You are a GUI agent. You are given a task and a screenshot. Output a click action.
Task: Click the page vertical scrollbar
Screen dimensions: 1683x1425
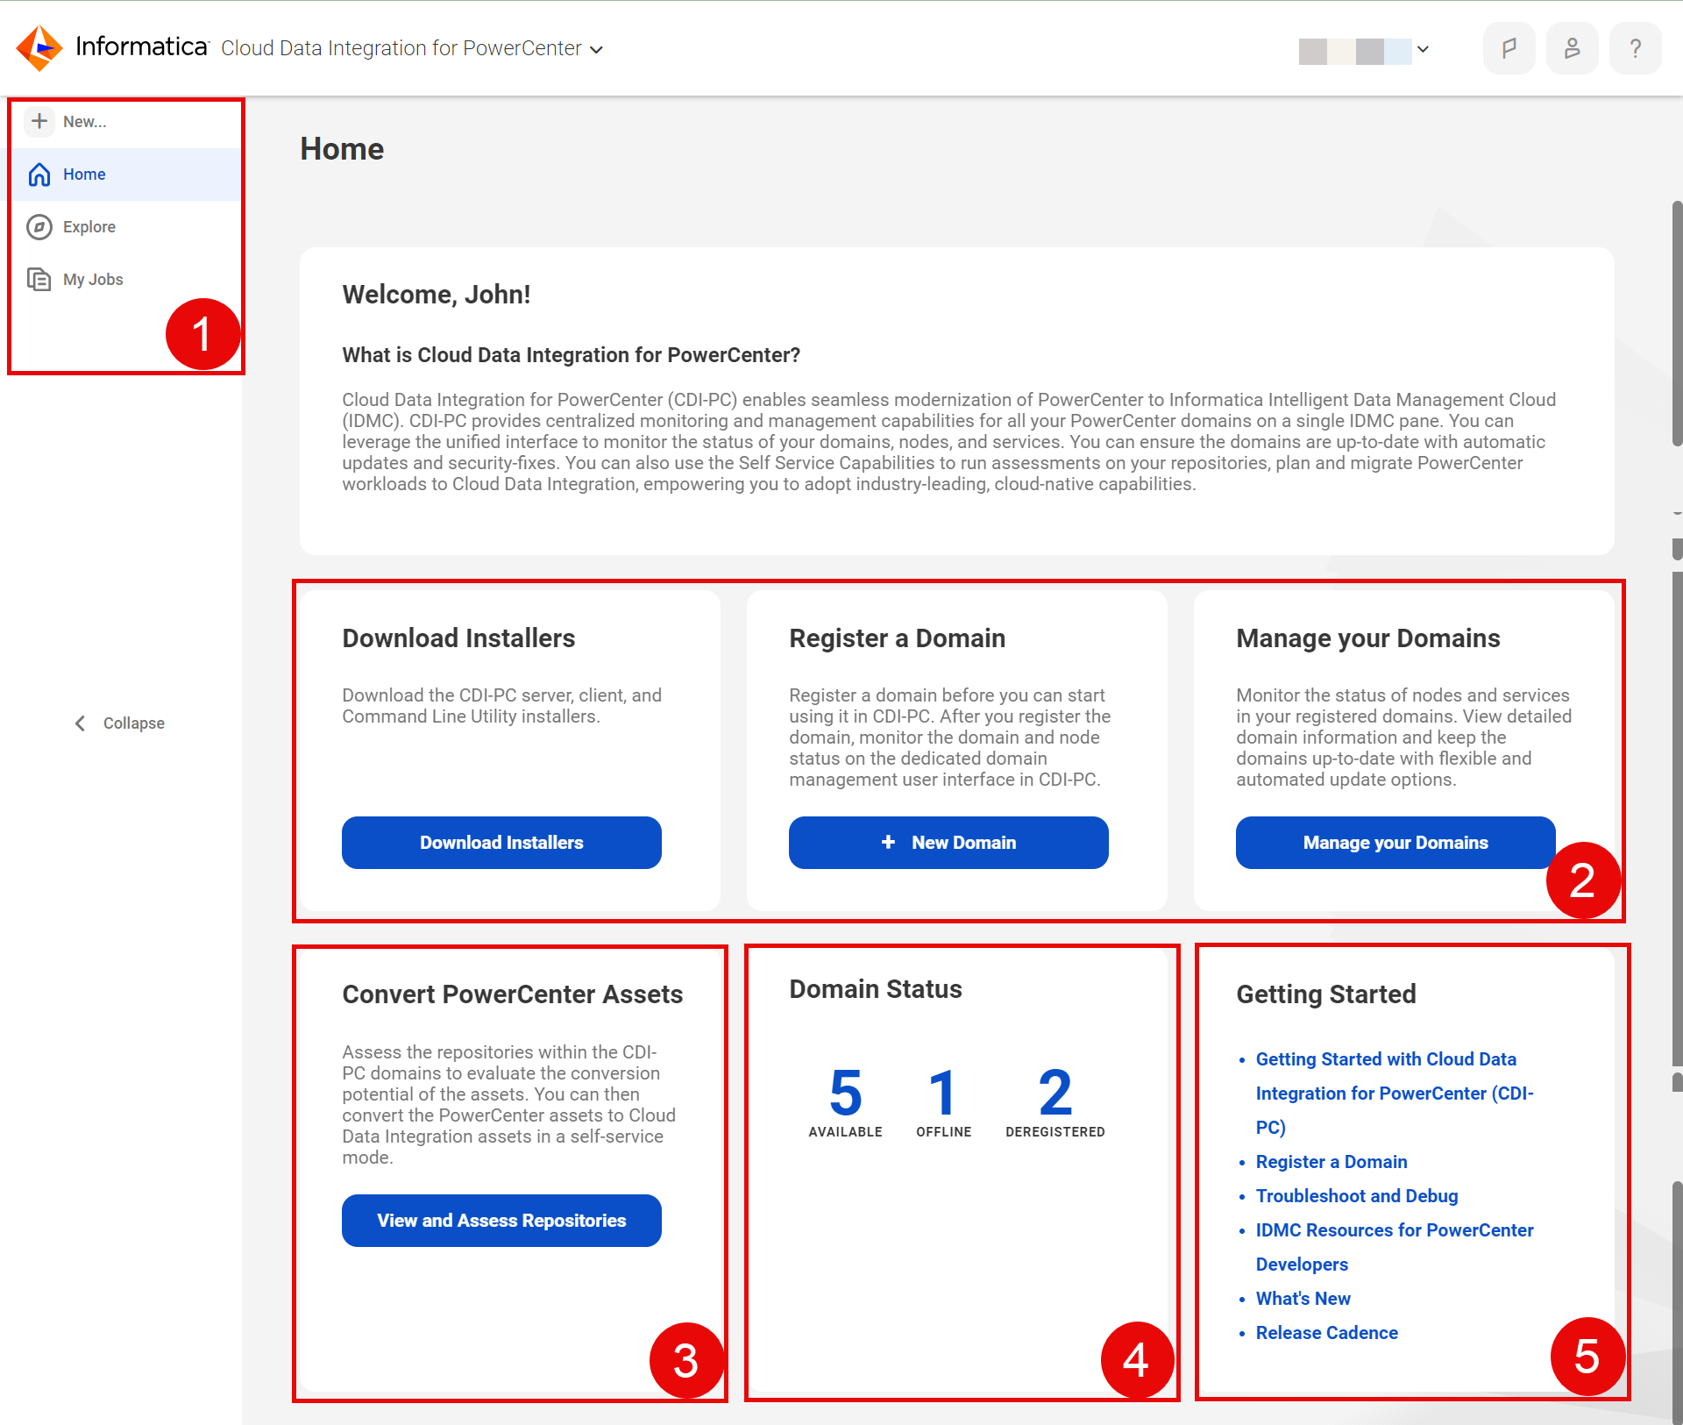(x=1677, y=324)
